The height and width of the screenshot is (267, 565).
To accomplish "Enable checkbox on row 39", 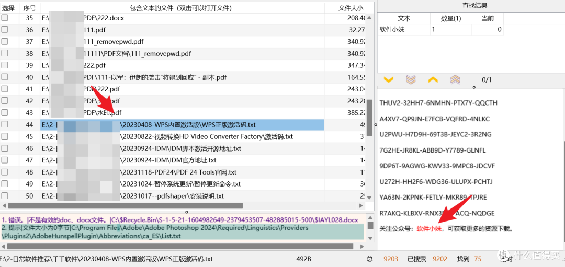I will 4,65.
